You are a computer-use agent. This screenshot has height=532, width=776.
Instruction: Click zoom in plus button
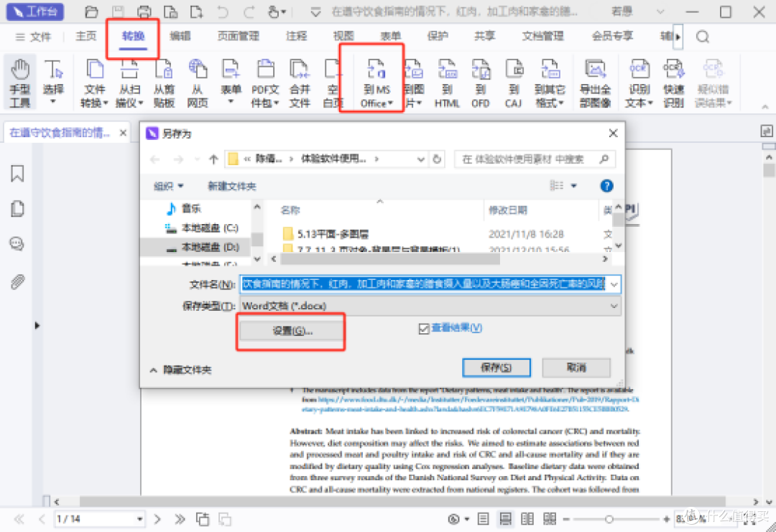(667, 519)
